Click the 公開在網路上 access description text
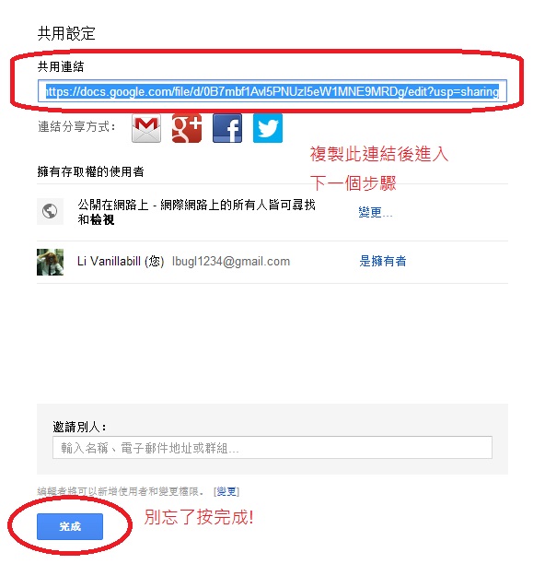 tap(196, 212)
